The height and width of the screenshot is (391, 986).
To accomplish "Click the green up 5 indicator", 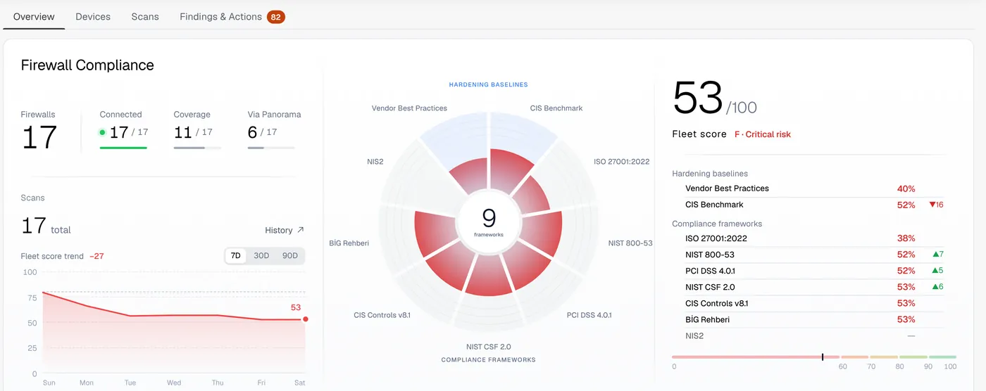I will pos(937,271).
